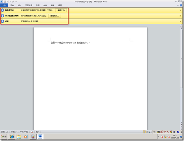Toggle the 插入 insert mode indicator

(x=37, y=132)
